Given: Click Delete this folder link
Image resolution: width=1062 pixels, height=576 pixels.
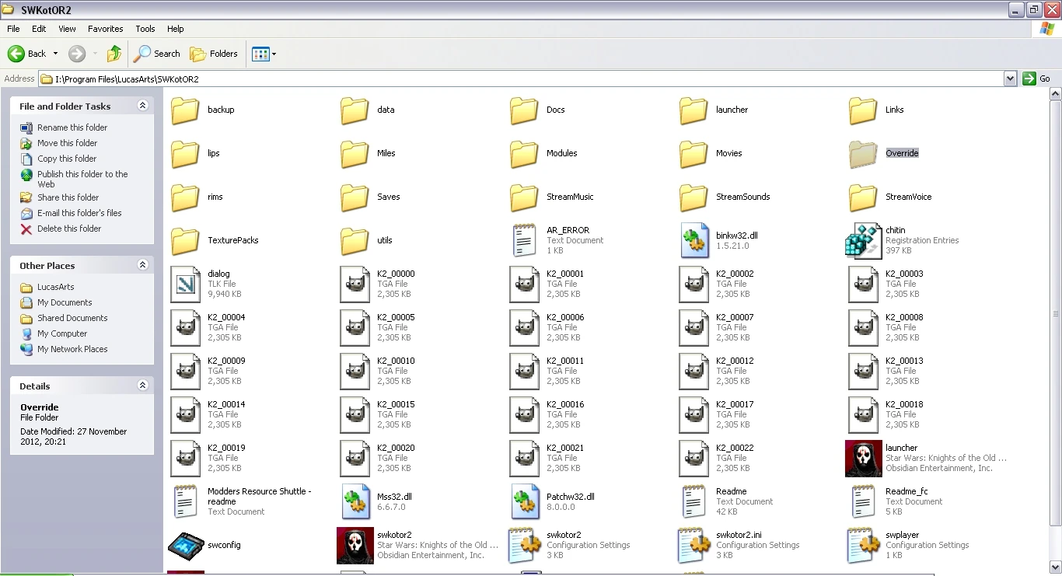Looking at the screenshot, I should [x=69, y=229].
